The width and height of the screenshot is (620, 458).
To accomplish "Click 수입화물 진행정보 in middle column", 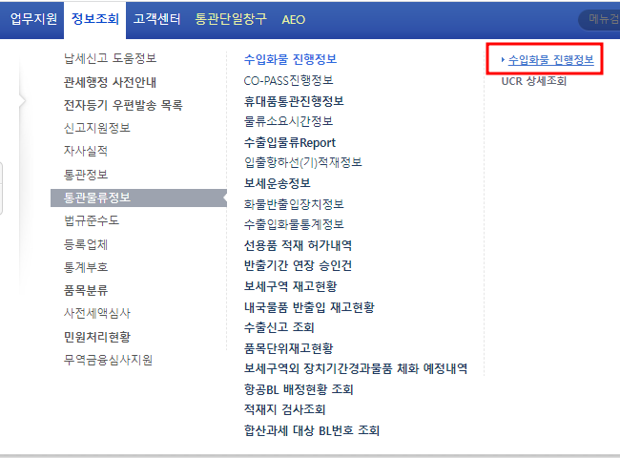I will pyautogui.click(x=291, y=59).
